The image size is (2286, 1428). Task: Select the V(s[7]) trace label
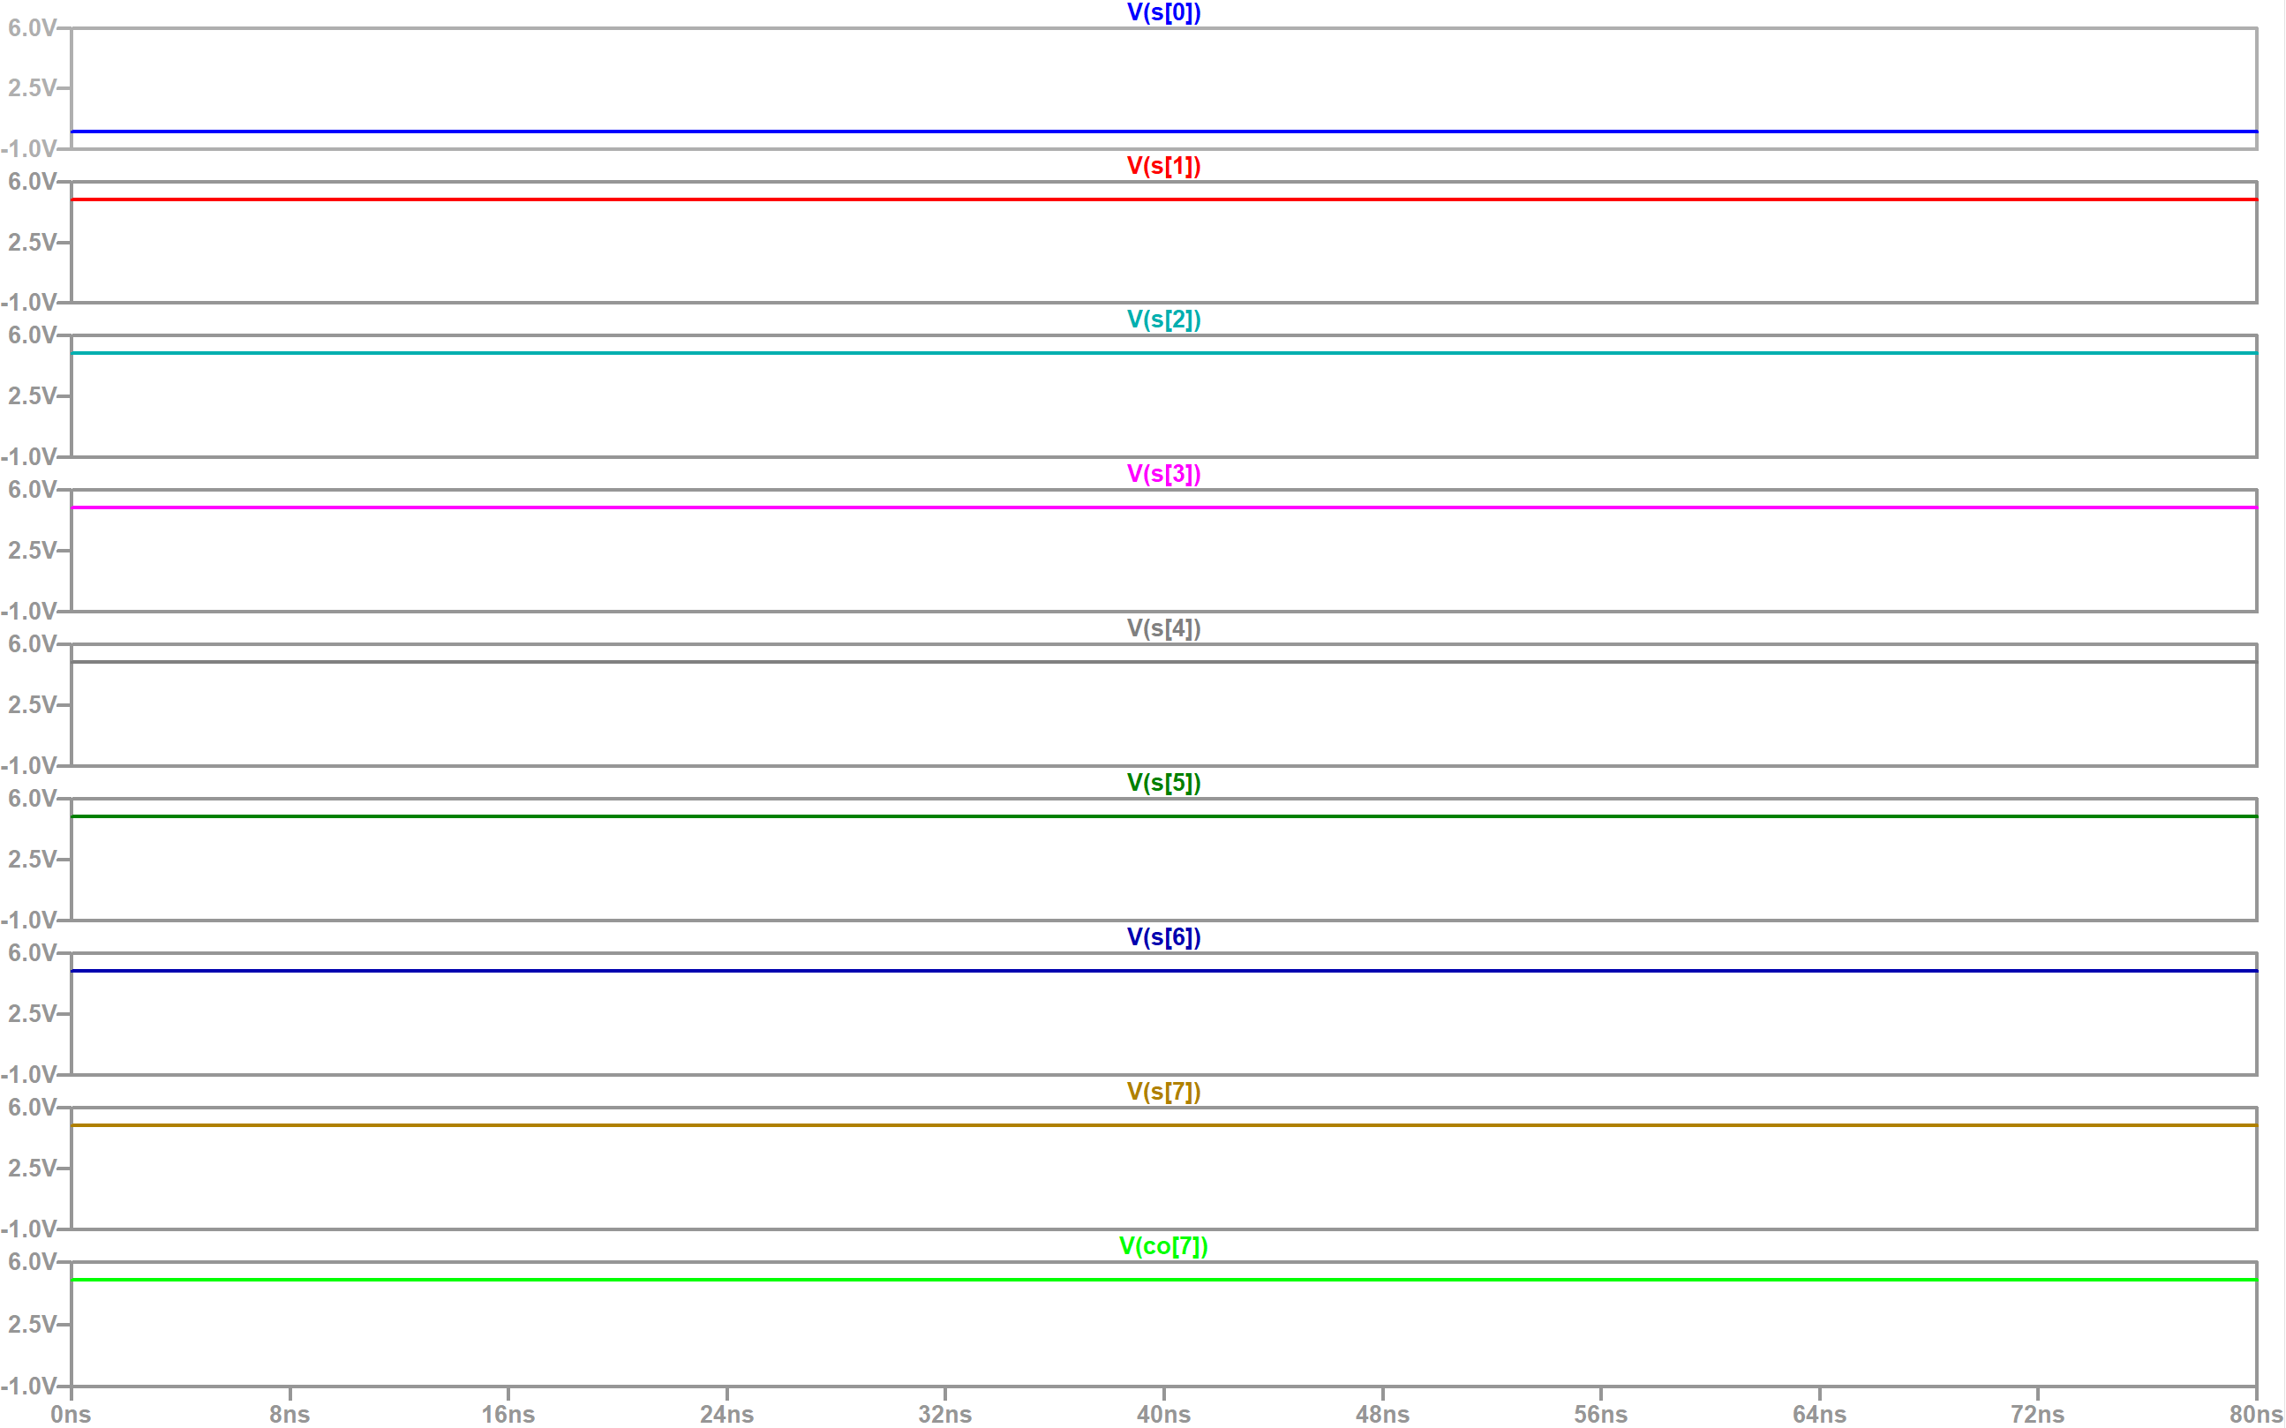click(x=1163, y=1092)
